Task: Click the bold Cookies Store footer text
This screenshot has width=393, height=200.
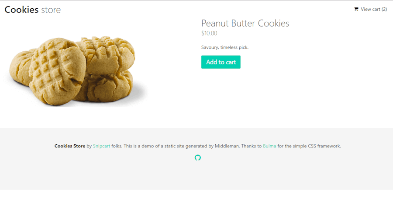Action: click(70, 146)
